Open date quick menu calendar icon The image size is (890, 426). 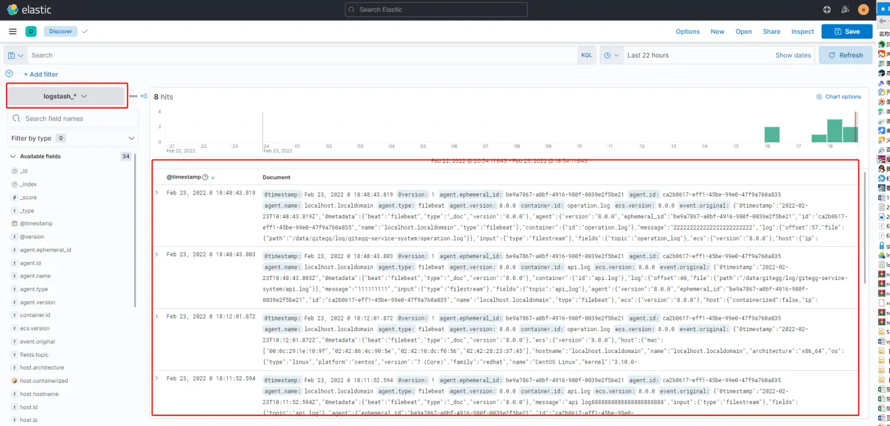611,55
